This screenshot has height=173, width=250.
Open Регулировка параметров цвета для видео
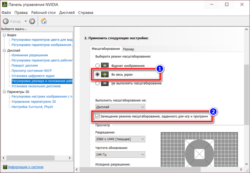[x=42, y=40]
